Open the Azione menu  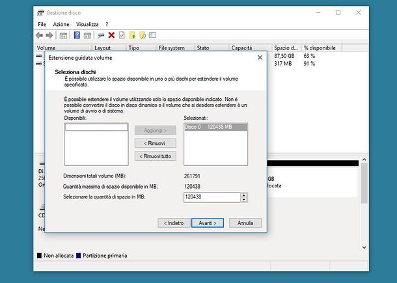(x=61, y=24)
